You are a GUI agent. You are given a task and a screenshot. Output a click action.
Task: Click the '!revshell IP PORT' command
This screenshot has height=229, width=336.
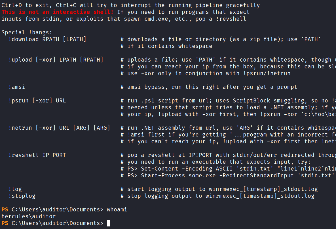point(37,155)
